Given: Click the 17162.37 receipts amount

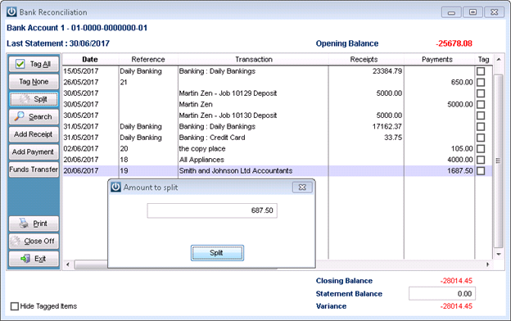Looking at the screenshot, I should 387,126.
